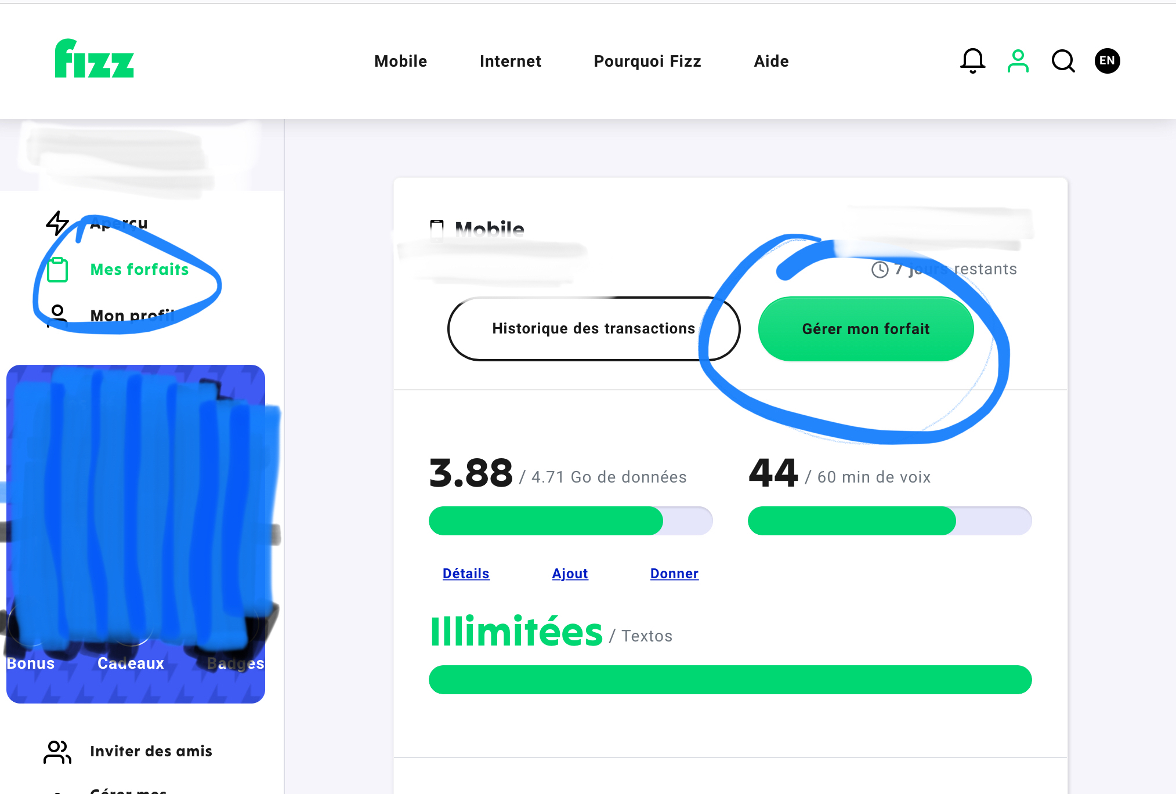
Task: Open the account user icon
Action: click(1018, 60)
